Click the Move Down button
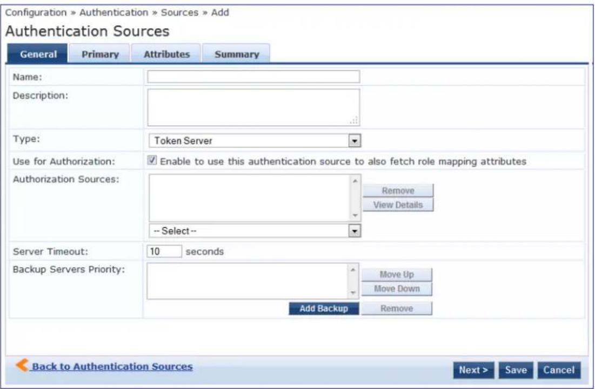This screenshot has width=595, height=389. (397, 289)
